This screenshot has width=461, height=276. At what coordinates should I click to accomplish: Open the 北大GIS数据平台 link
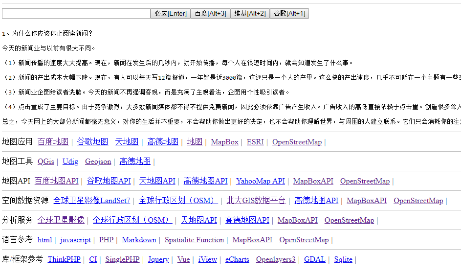pyautogui.click(x=256, y=201)
